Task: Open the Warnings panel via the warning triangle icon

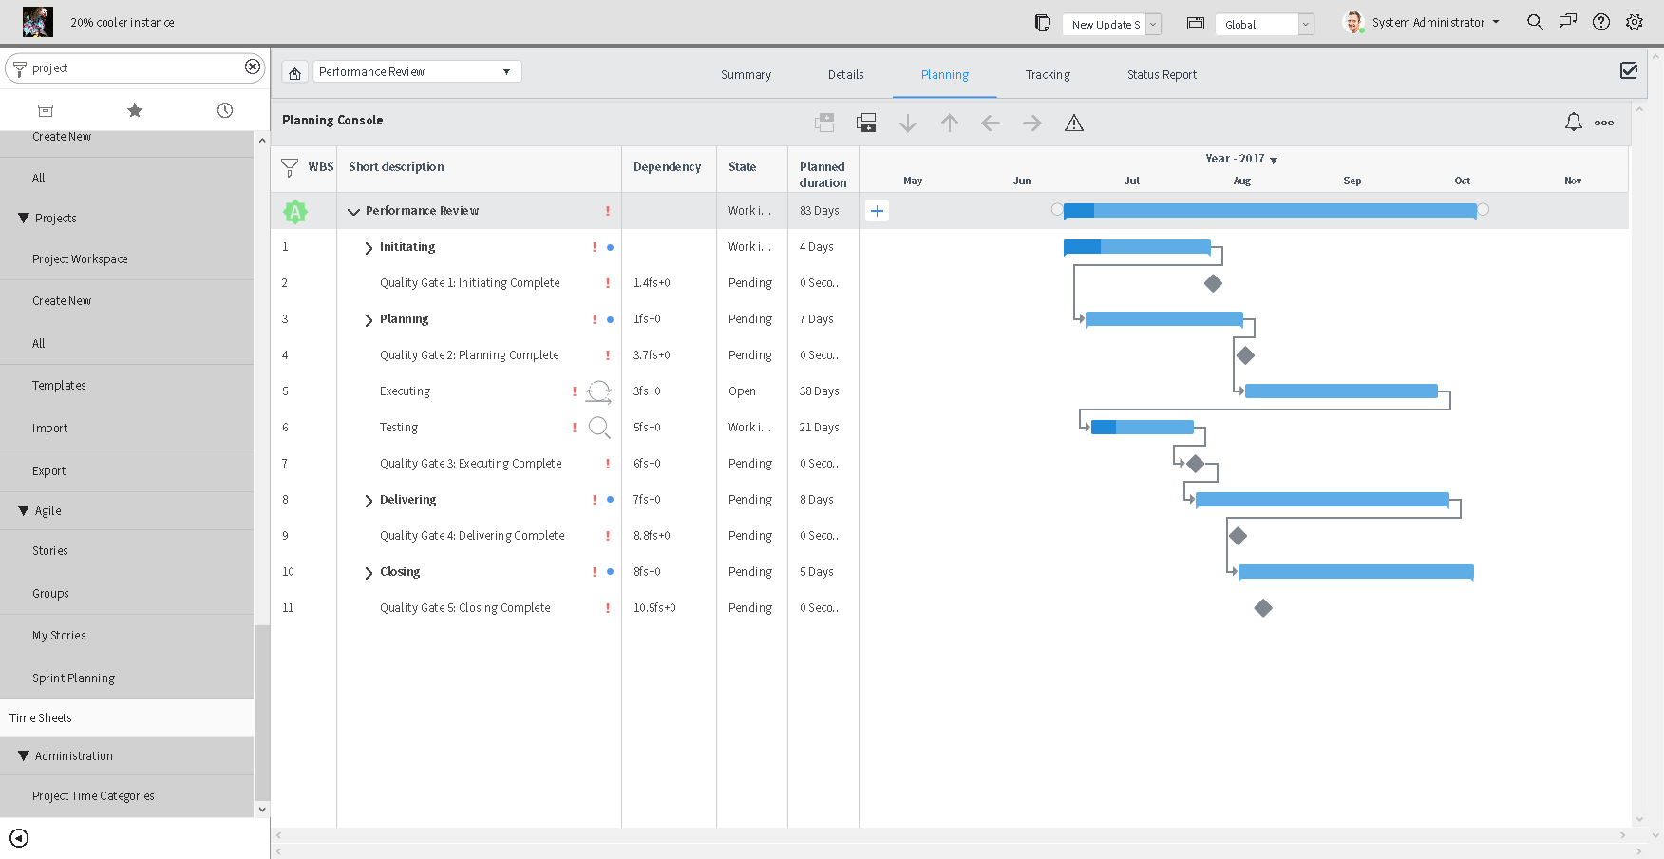Action: click(x=1074, y=123)
